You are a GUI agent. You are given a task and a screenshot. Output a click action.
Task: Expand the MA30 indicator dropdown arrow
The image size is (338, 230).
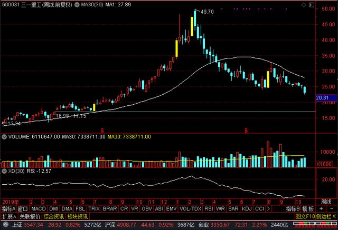click(77, 5)
